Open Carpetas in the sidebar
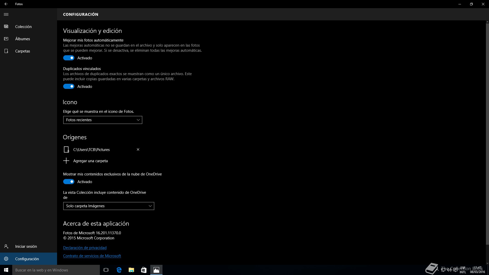 click(x=22, y=51)
